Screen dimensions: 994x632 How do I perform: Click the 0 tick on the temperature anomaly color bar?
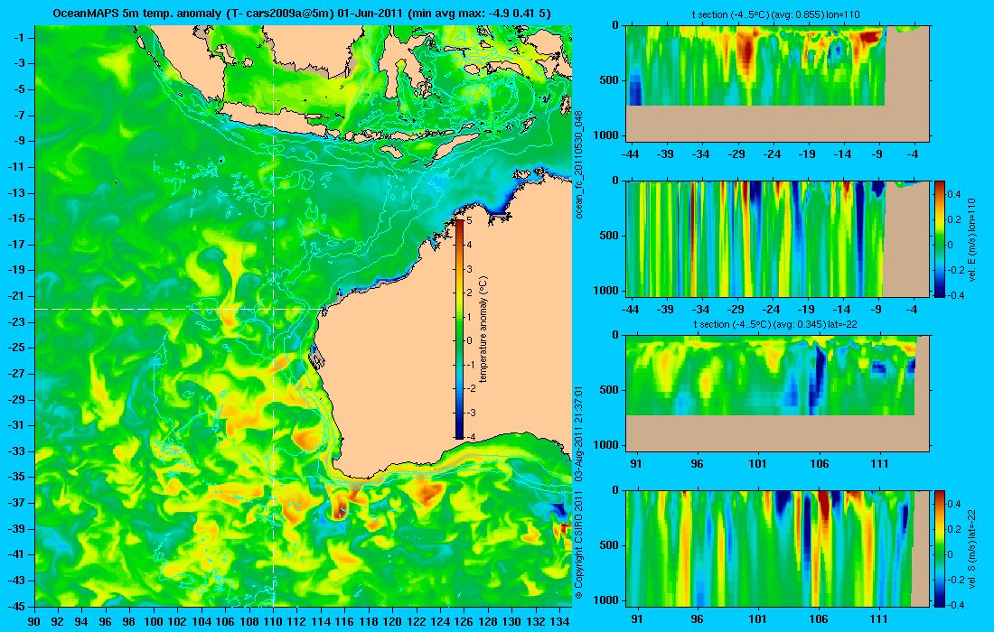(x=469, y=340)
